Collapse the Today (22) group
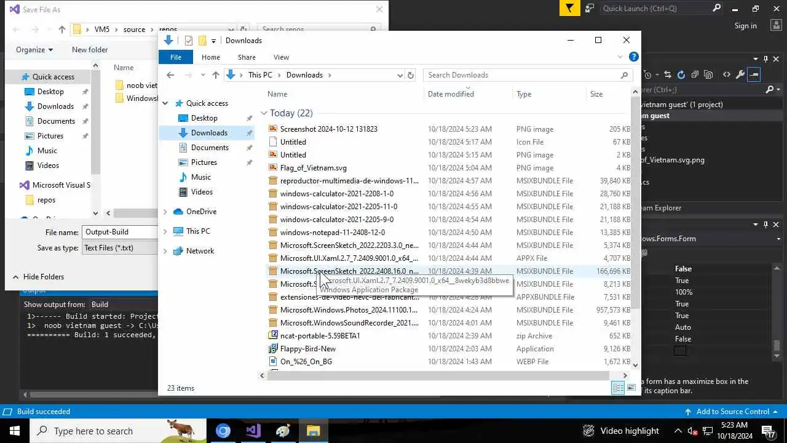 coord(263,113)
